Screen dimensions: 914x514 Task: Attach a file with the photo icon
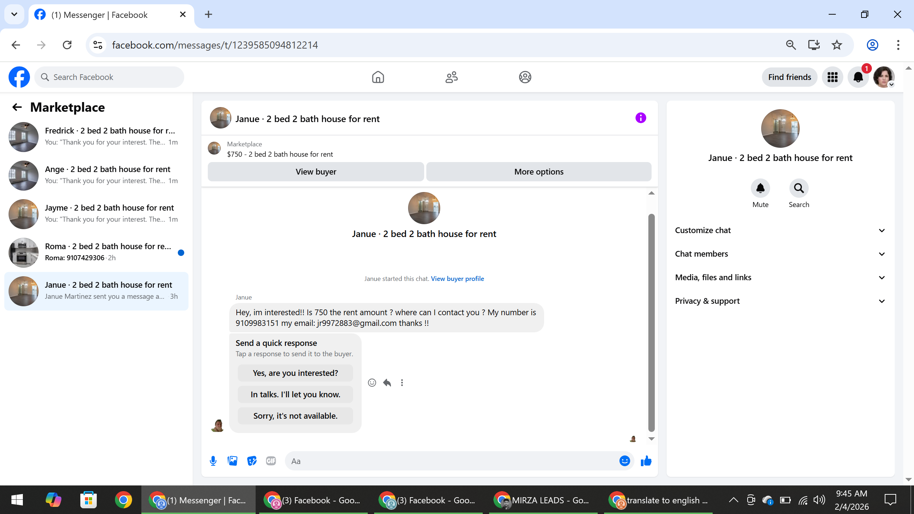click(x=232, y=461)
